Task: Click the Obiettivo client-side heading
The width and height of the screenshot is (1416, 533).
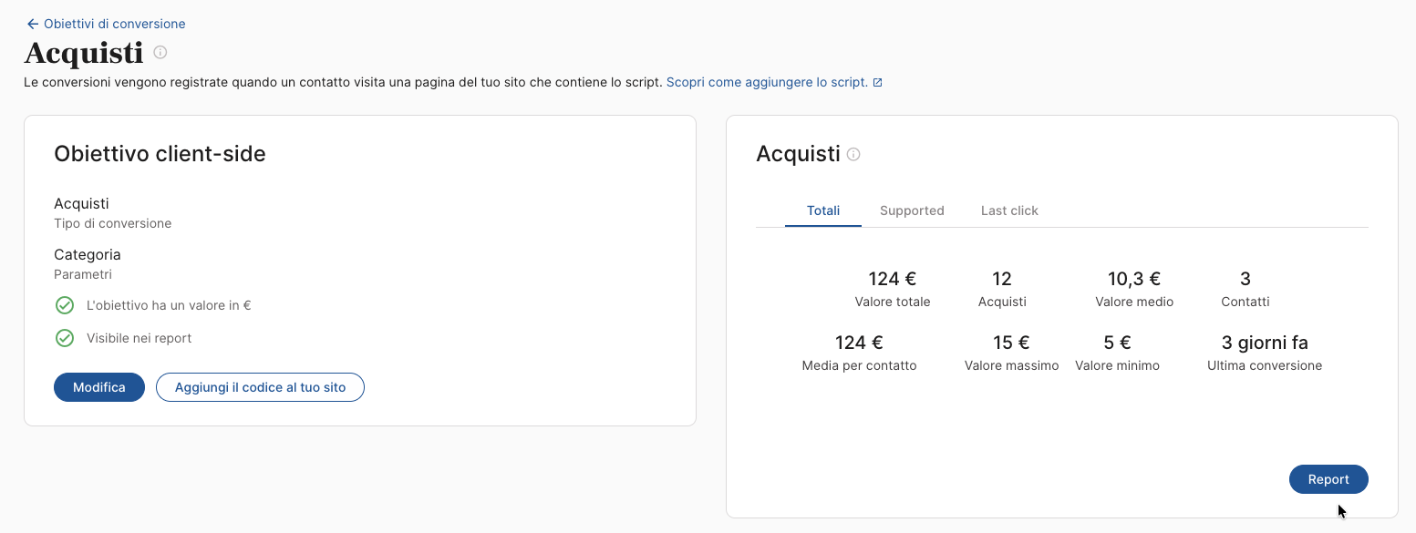Action: pyautogui.click(x=160, y=154)
